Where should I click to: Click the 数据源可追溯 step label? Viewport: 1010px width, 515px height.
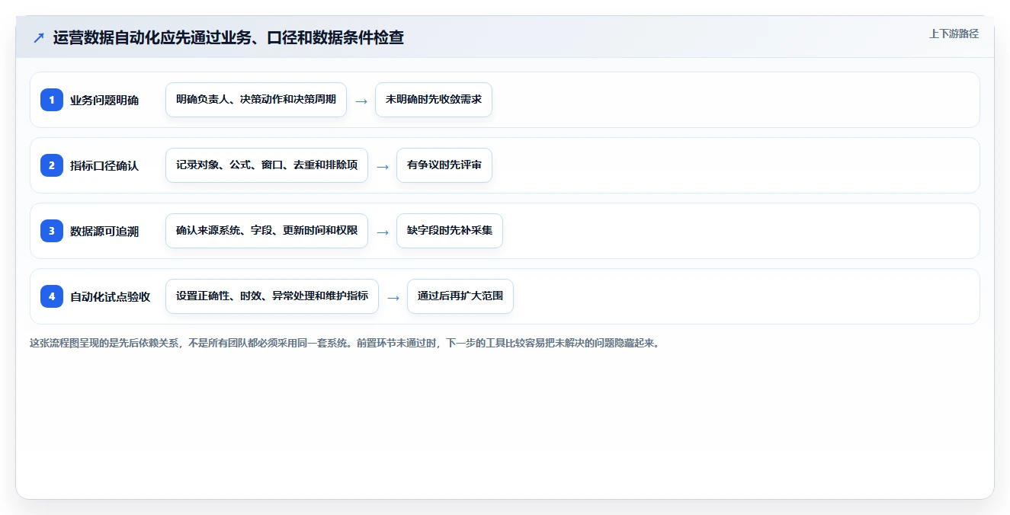click(x=104, y=231)
